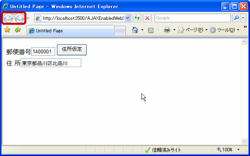This screenshot has width=250, height=156.
Task: Open the feeds dropdown arrow
Action: (158, 30)
